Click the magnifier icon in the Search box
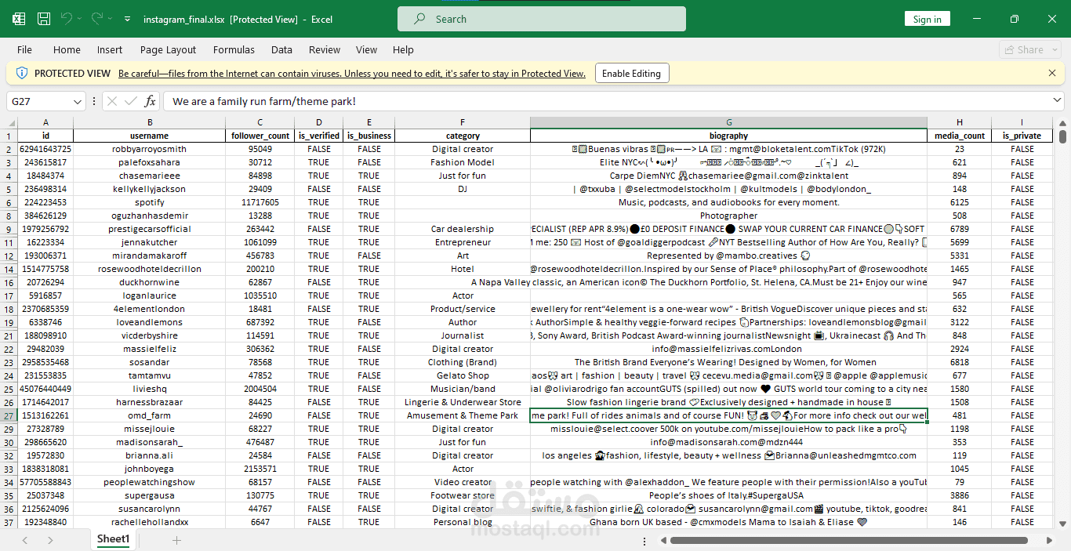The height and width of the screenshot is (551, 1071). (x=420, y=19)
